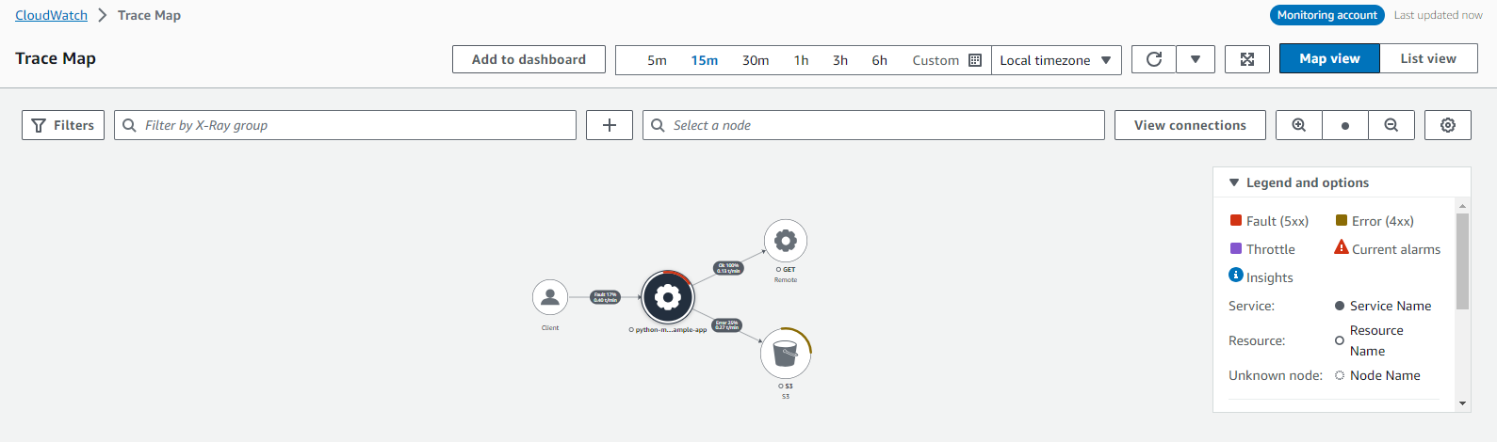1497x442 pixels.
Task: Toggle full screen map view
Action: click(x=1247, y=59)
